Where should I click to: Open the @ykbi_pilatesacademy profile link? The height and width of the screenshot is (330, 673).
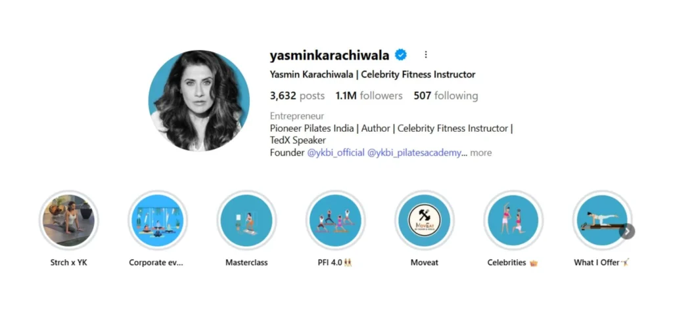coord(415,153)
